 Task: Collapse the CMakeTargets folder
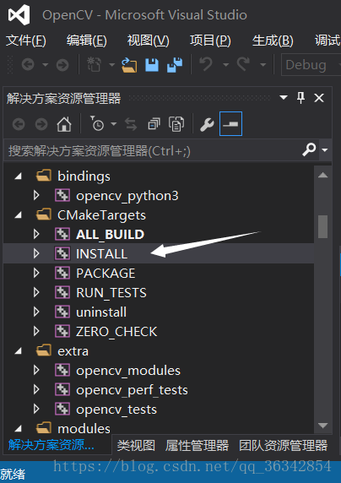point(19,215)
